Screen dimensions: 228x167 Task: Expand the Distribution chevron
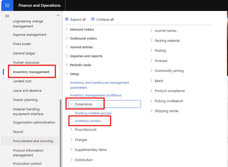point(71,160)
